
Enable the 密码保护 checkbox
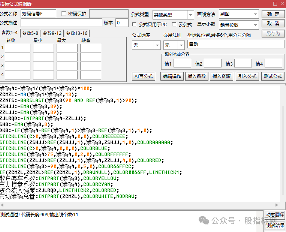[x=64, y=13]
